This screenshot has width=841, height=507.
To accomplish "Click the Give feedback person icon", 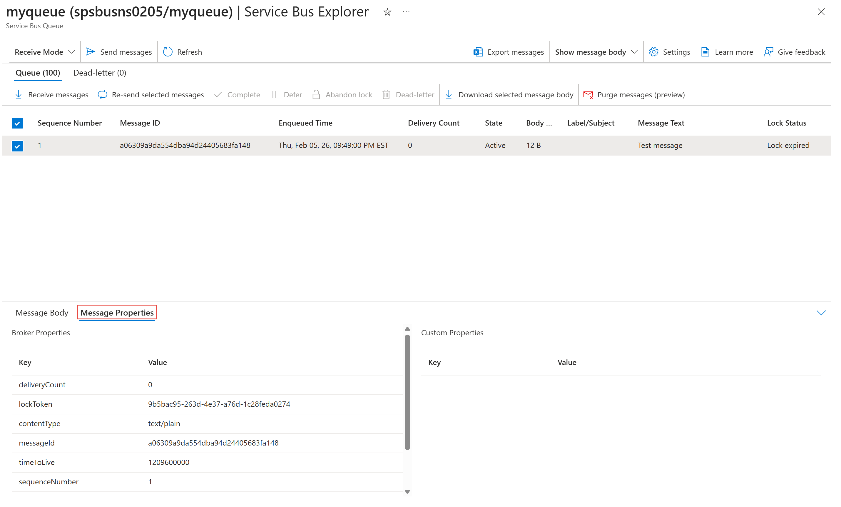I will pos(768,52).
